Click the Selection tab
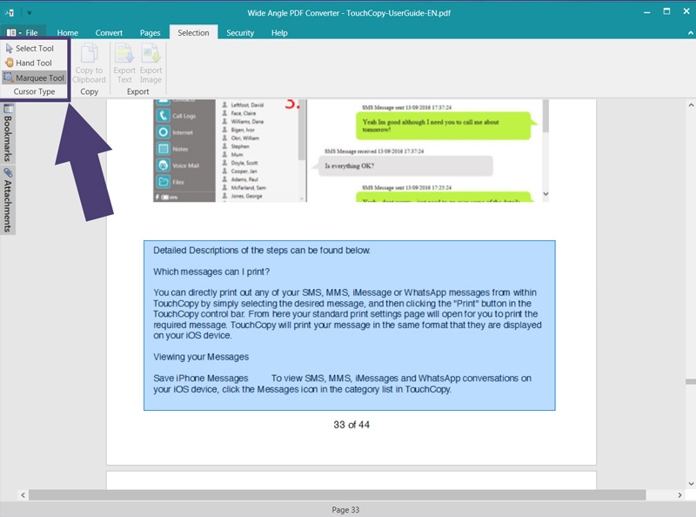This screenshot has height=517, width=696. coord(193,32)
